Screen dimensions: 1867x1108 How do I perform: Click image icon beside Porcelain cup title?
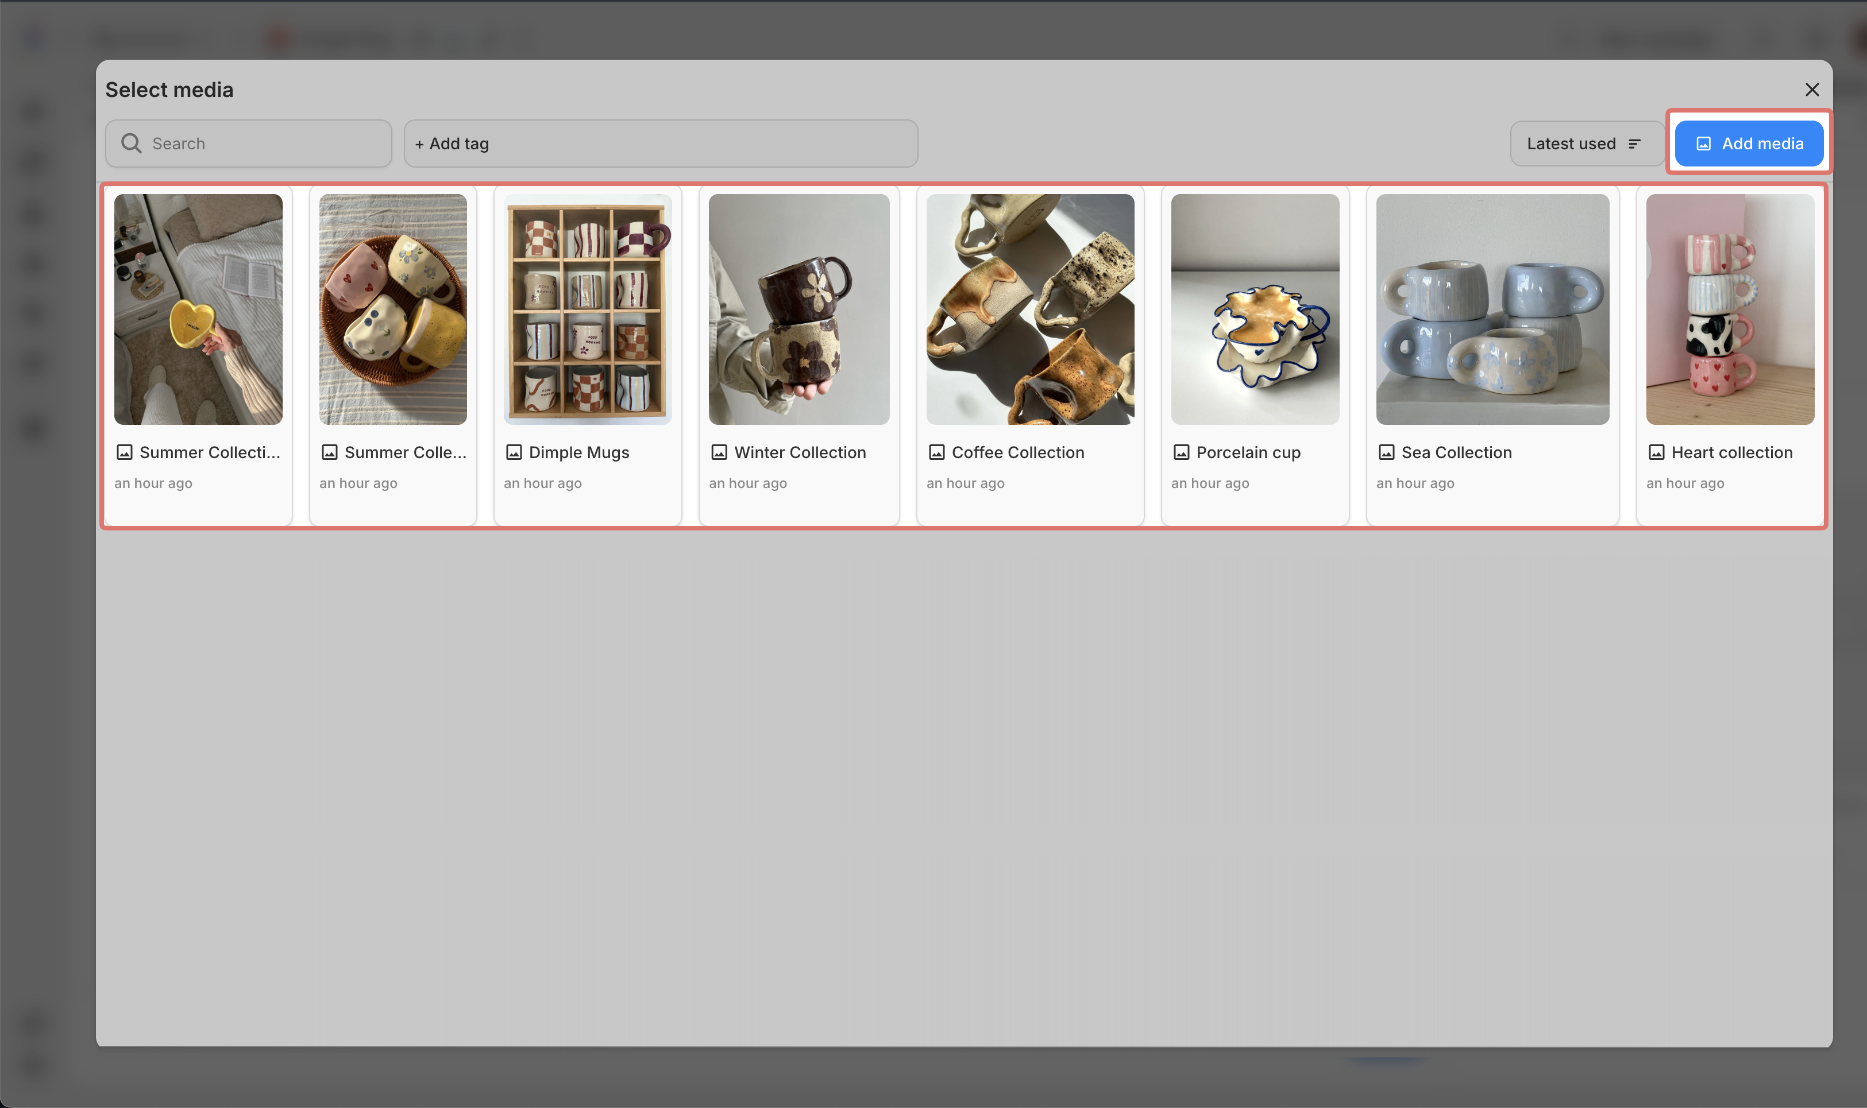tap(1181, 452)
